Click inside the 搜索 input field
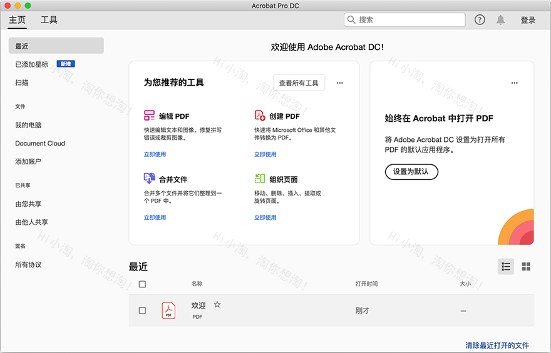 click(x=404, y=19)
